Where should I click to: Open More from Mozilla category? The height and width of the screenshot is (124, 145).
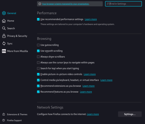point(15,51)
